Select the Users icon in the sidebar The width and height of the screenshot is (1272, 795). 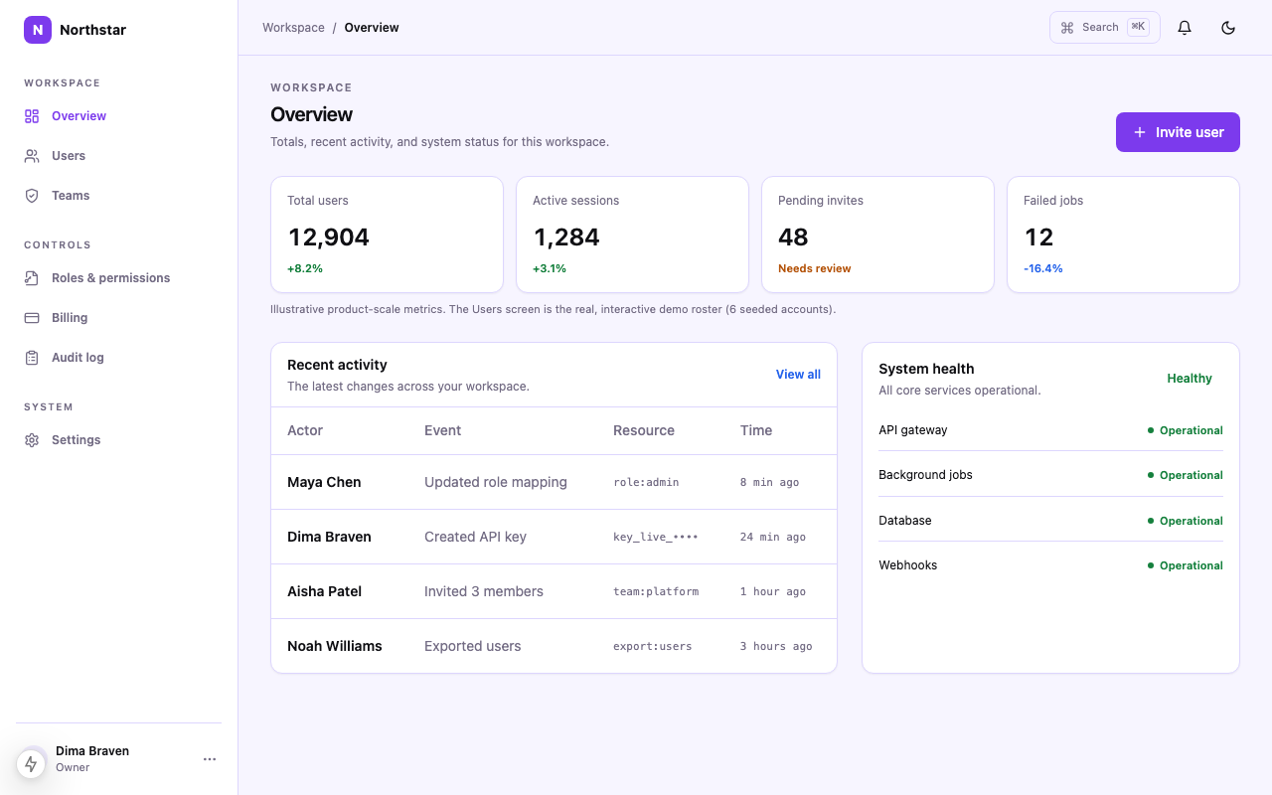click(32, 156)
